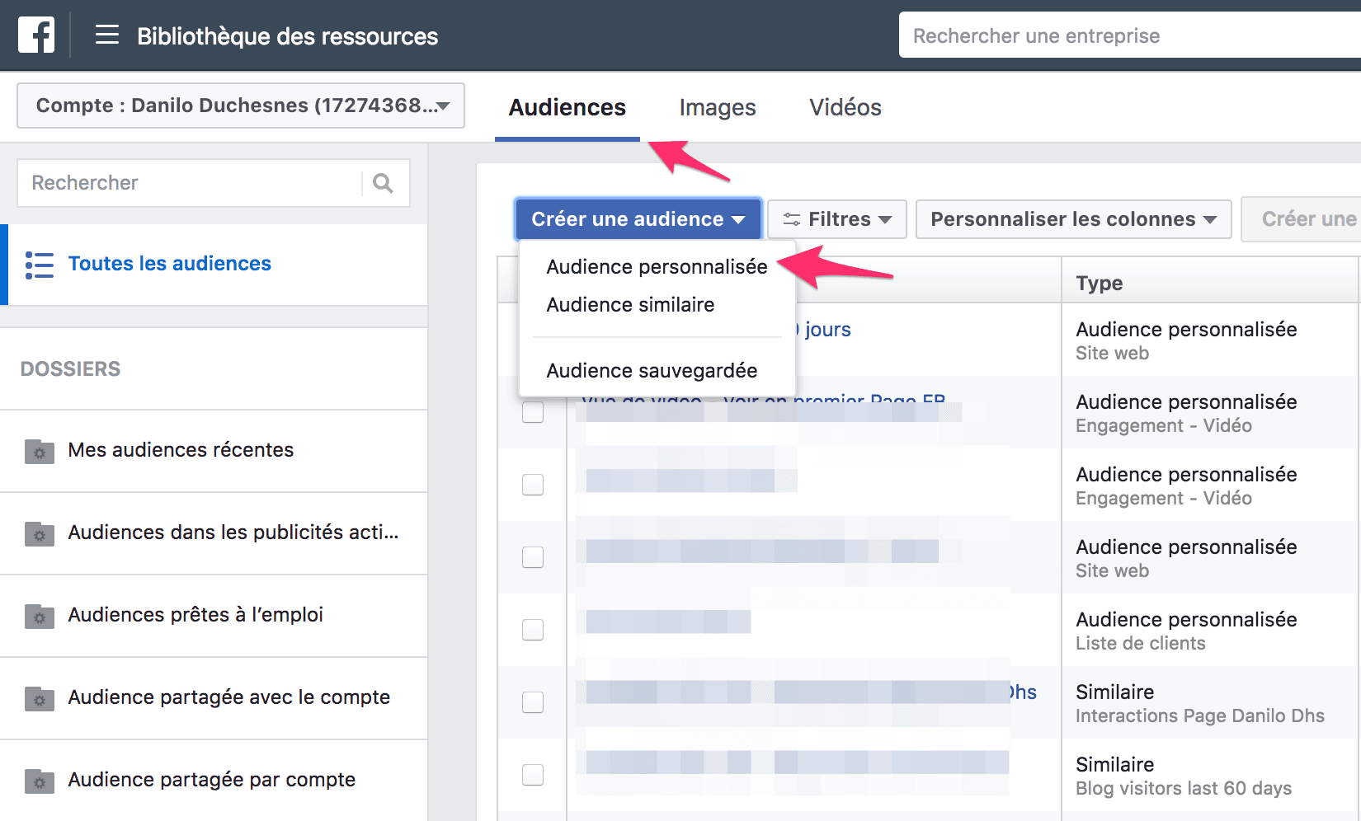This screenshot has height=821, width=1361.
Task: Tick checkbox in Blog visitors last 60 days row
Action: [x=533, y=775]
